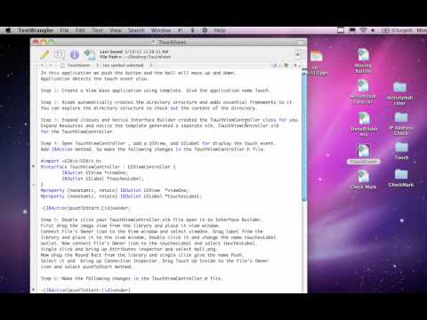Viewport: 427px width, 320px height.
Task: Select the Check Mark document on desktop
Action: coord(363,180)
